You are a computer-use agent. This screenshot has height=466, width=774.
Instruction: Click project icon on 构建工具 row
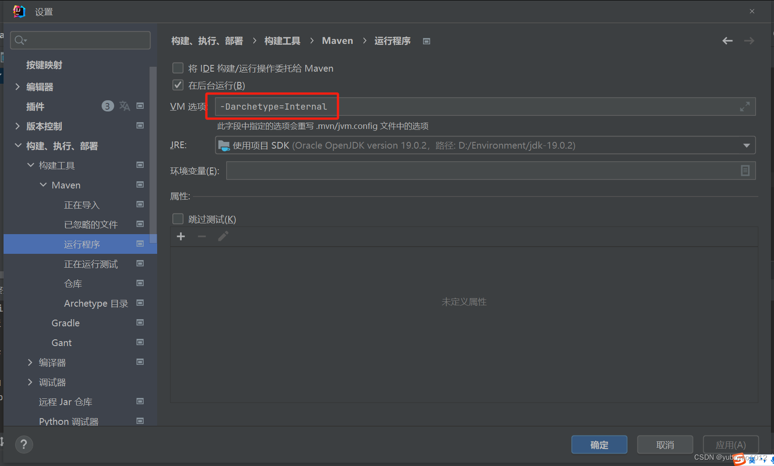pos(140,165)
